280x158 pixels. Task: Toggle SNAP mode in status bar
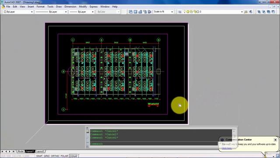pyautogui.click(x=39, y=156)
